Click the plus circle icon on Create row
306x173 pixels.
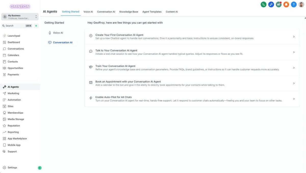pyautogui.click(x=91, y=36)
